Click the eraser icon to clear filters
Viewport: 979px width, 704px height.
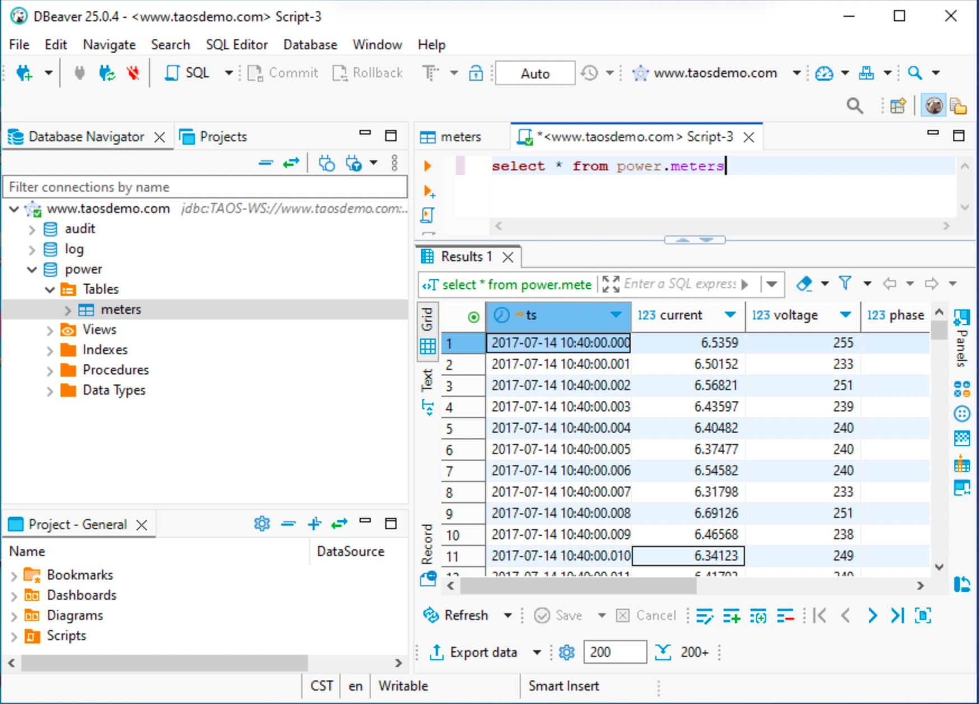click(x=804, y=284)
